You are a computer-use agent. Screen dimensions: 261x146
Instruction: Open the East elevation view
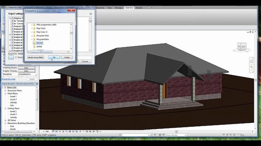[x=12, y=126]
